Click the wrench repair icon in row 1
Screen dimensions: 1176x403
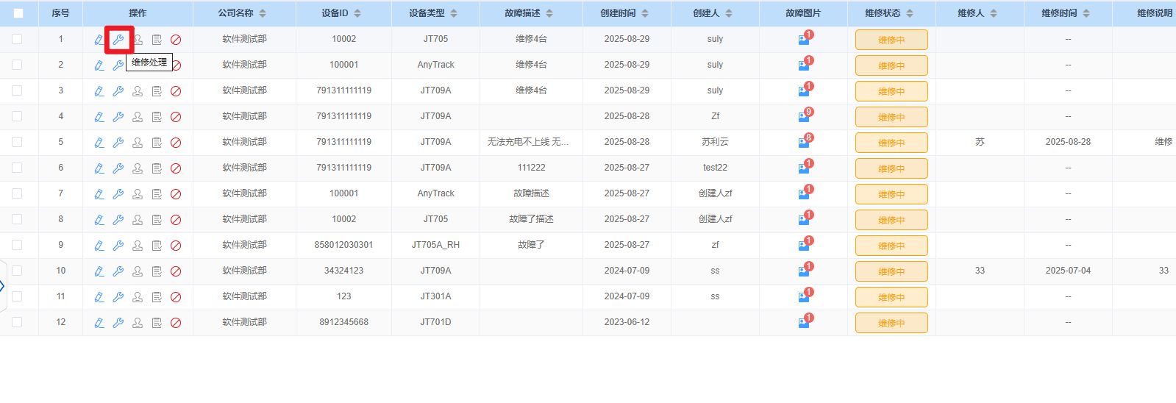[118, 40]
